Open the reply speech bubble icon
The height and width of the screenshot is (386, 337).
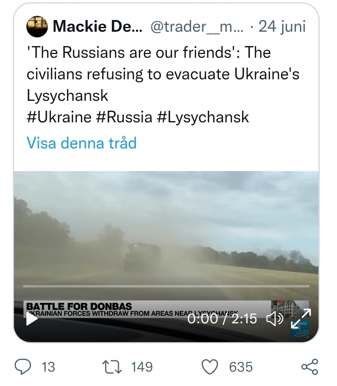[x=23, y=366]
